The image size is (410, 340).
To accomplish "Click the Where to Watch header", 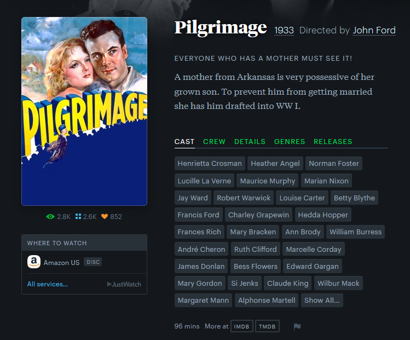I will [x=84, y=243].
